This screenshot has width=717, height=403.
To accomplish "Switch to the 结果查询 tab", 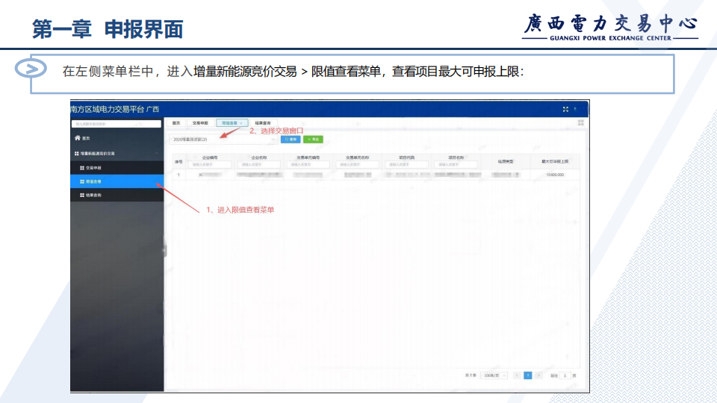I will tap(262, 123).
